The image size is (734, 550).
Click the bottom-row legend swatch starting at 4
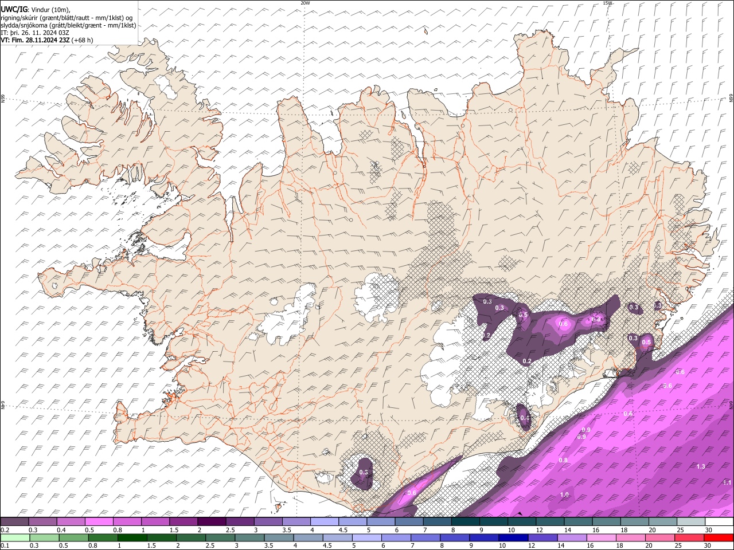308,537
